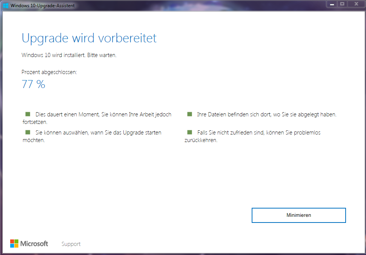Click the Minimieren button
Viewport: 366px width, 255px height.
coord(298,215)
